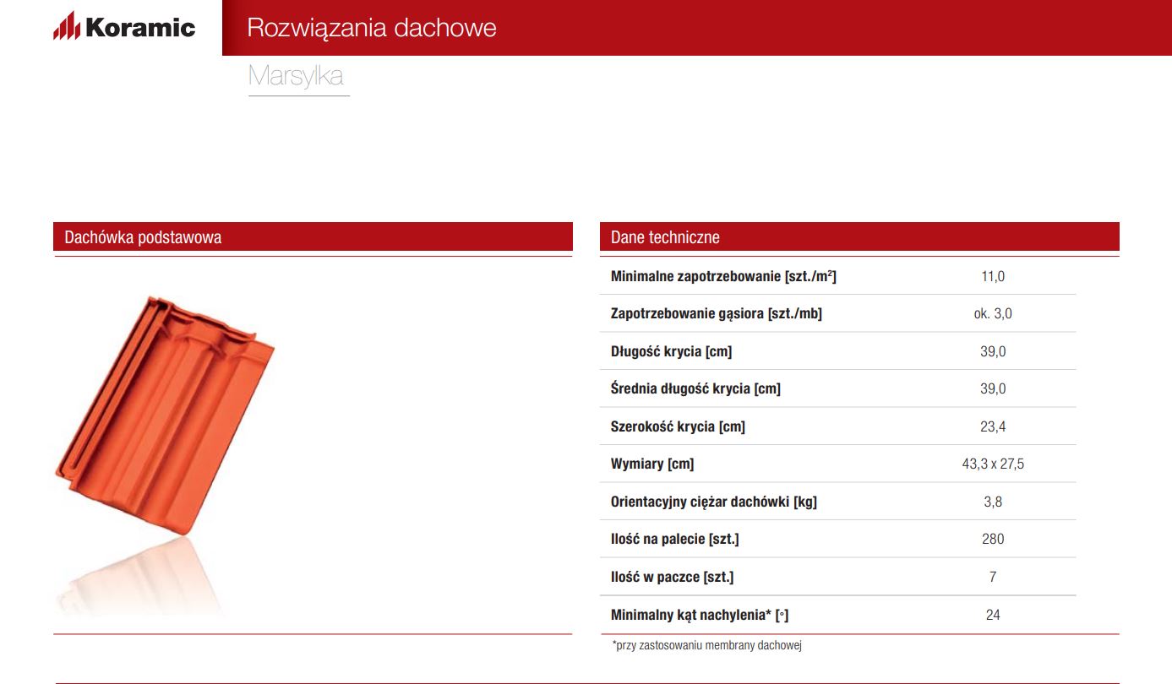Select the 39,0 value for Długość krycia
The width and height of the screenshot is (1172, 684).
993,351
